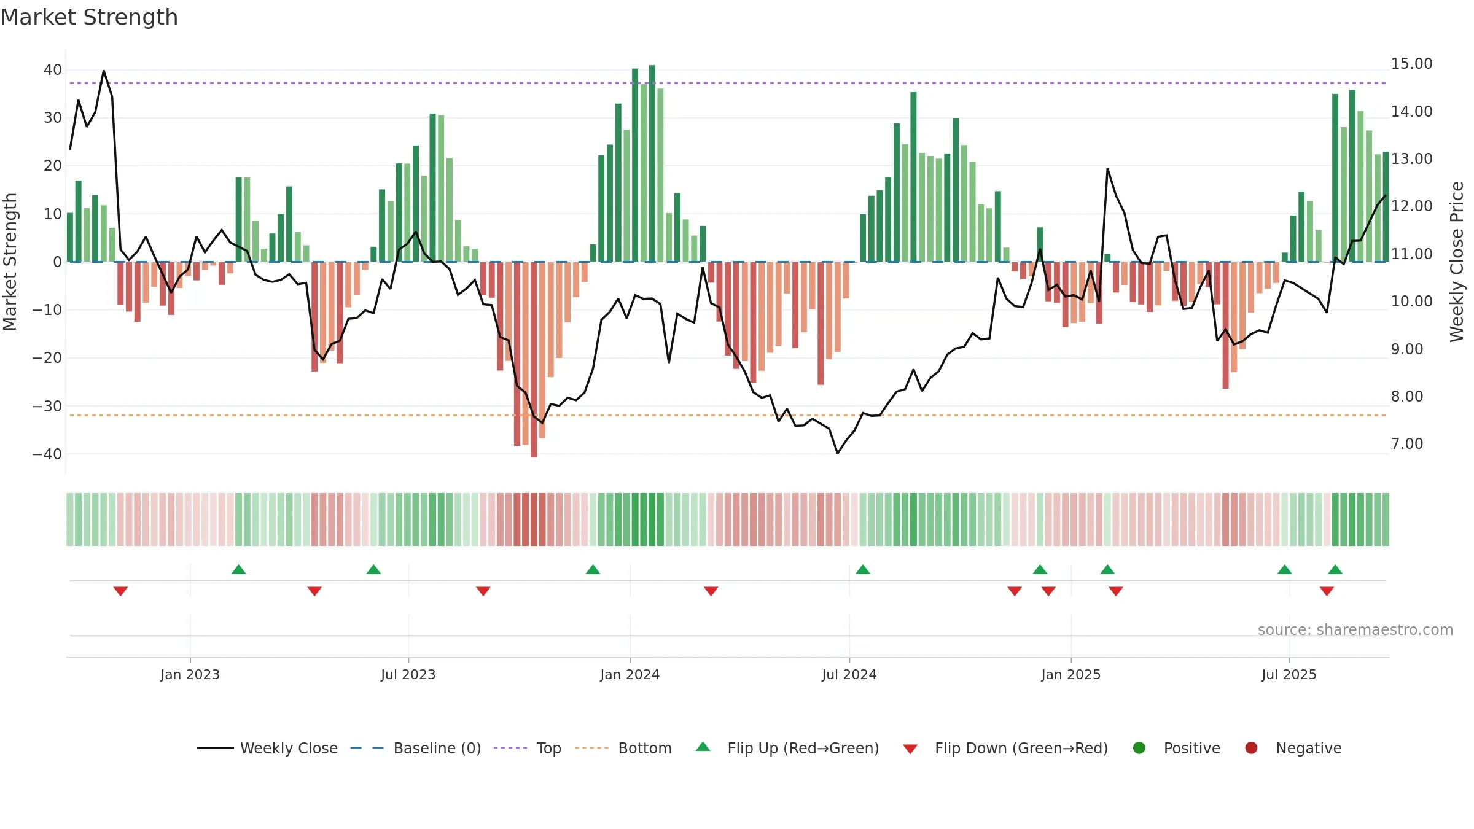Click the 10.00 price tick on the right axis
1474x829 pixels.
(x=1411, y=302)
